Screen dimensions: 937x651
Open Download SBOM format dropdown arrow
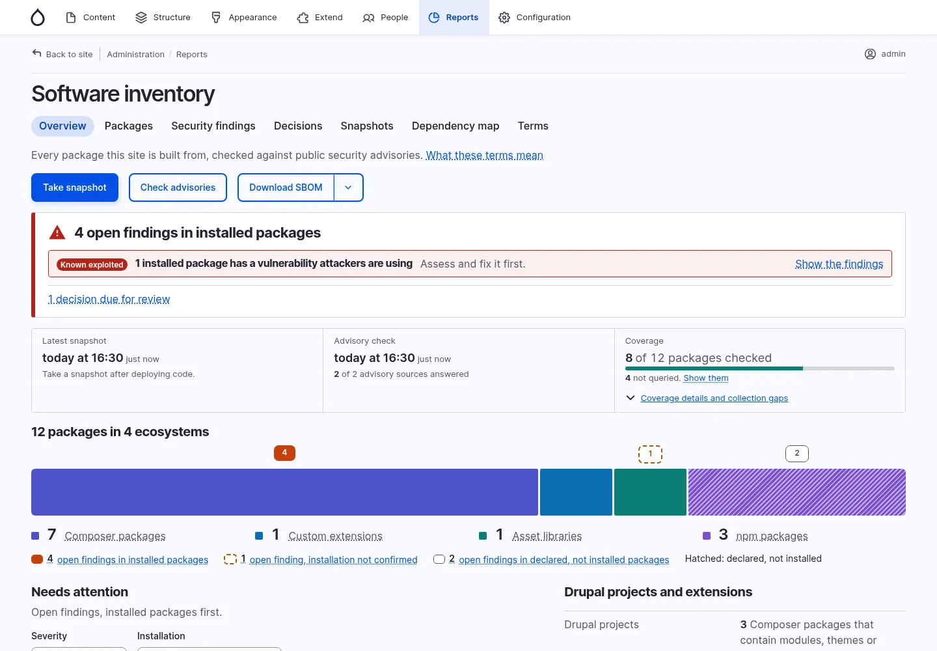[x=348, y=187]
